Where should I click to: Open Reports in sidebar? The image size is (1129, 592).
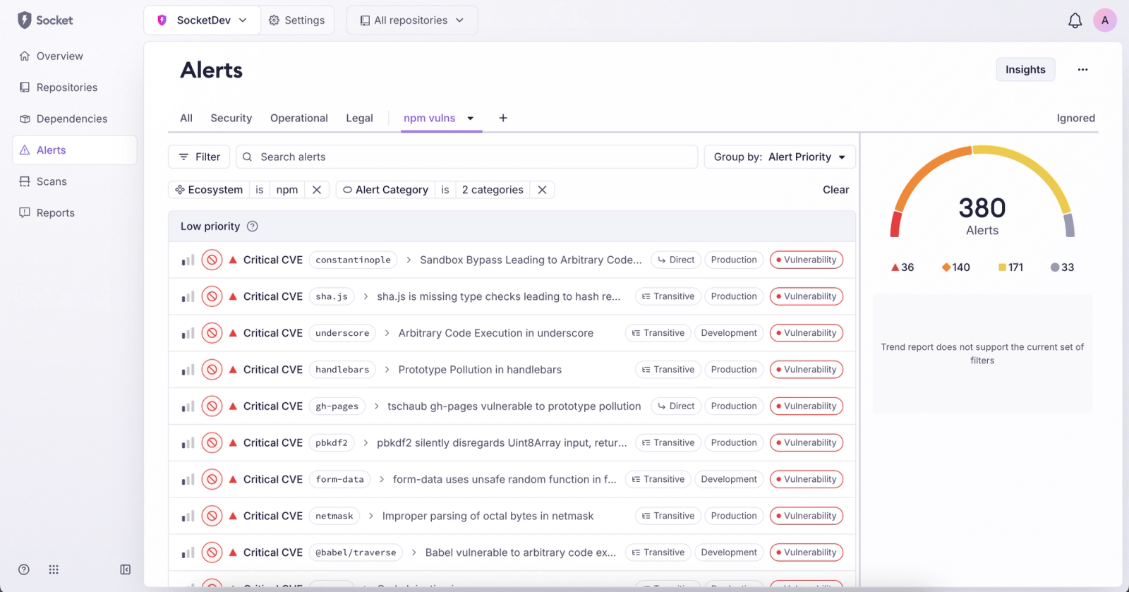click(x=75, y=212)
